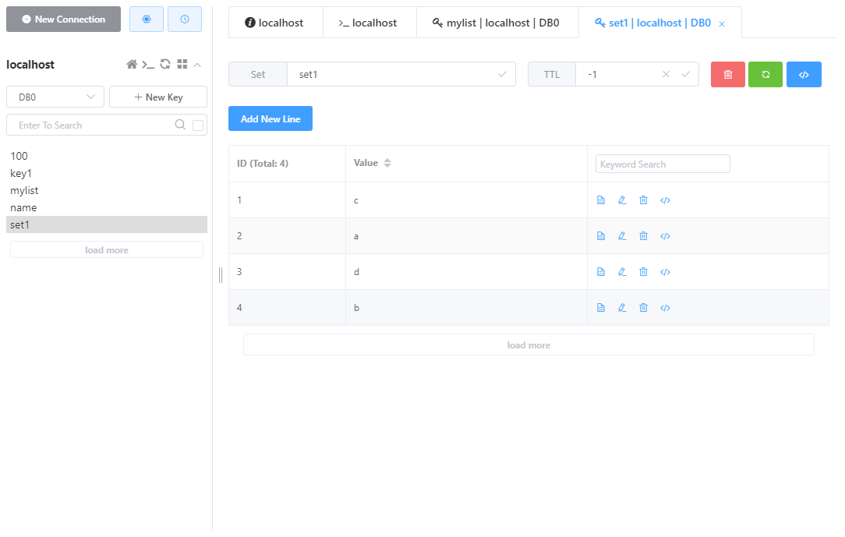
Task: Sort the Value column
Action: click(x=387, y=163)
